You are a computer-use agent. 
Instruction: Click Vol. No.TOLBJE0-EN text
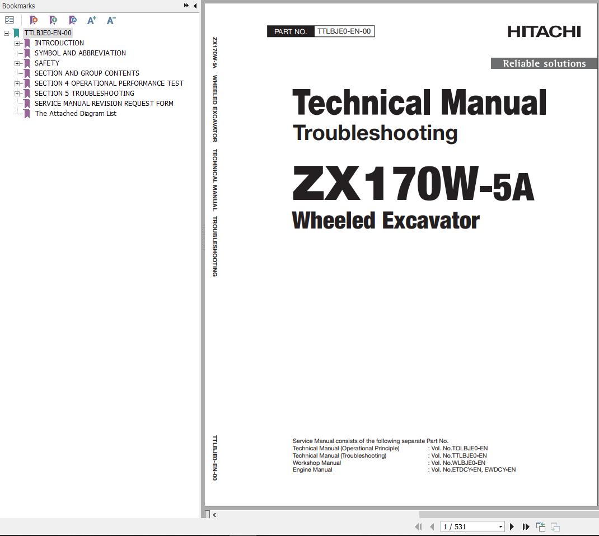tap(459, 448)
